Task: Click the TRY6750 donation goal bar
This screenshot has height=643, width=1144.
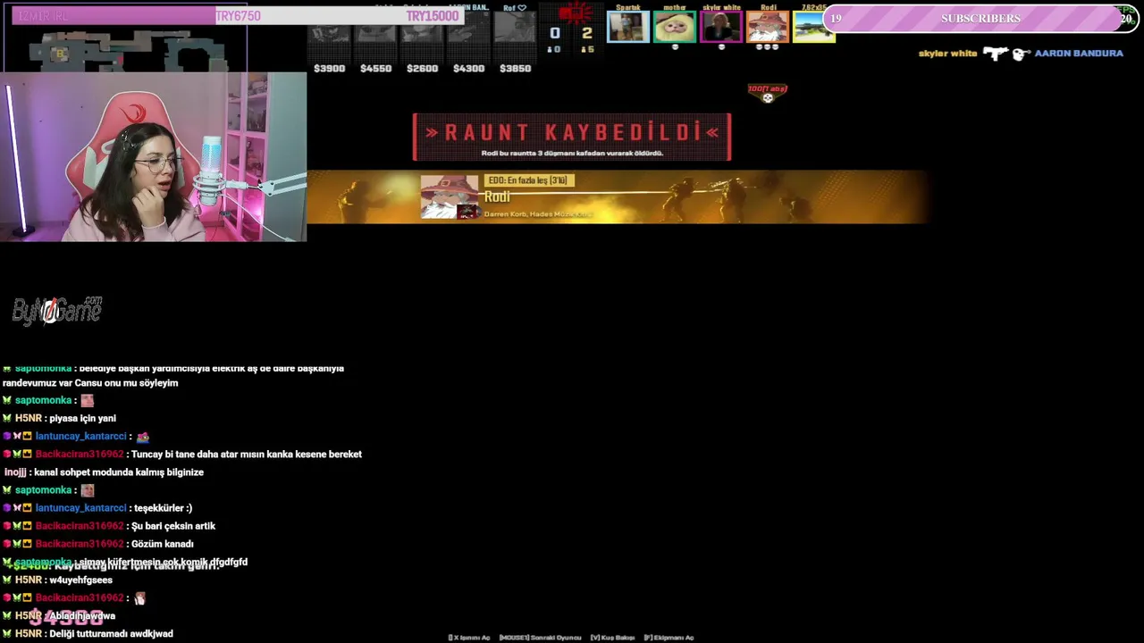Action: (x=238, y=16)
